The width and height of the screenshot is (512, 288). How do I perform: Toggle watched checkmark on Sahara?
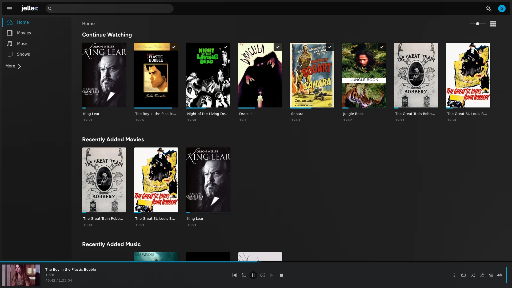pos(330,47)
